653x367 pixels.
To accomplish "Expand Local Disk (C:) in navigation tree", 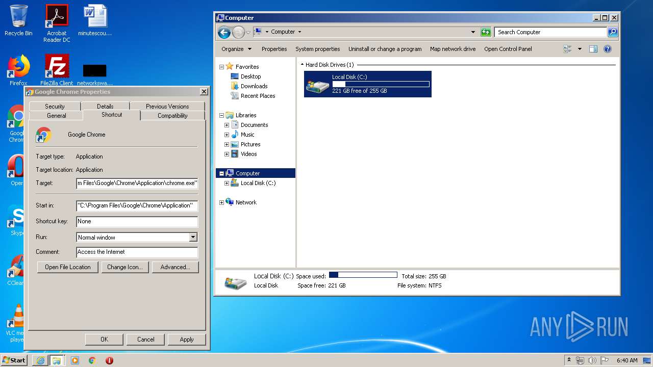I will (x=227, y=183).
